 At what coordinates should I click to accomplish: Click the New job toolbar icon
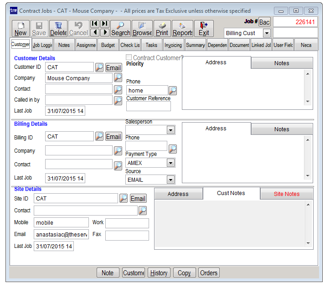(x=21, y=28)
